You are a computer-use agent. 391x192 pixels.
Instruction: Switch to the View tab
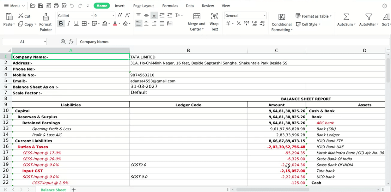click(x=226, y=6)
